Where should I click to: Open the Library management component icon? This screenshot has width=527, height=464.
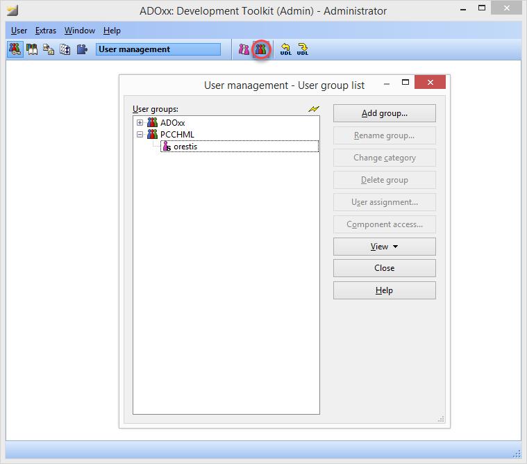[32, 49]
